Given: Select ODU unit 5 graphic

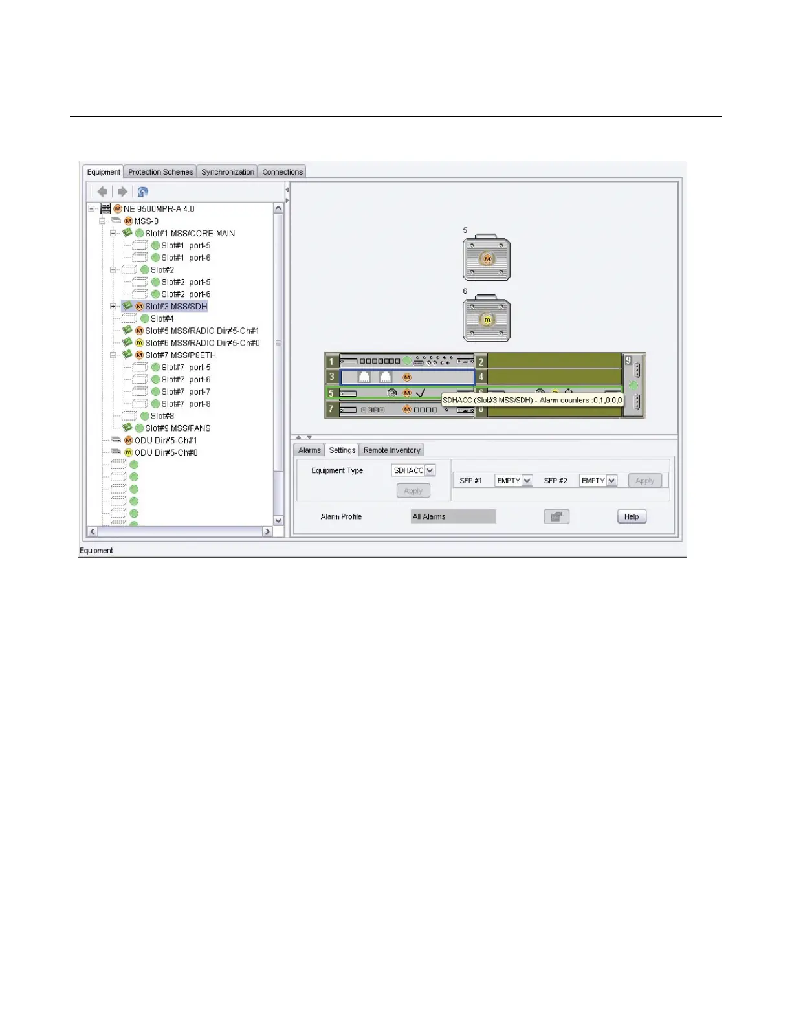Looking at the screenshot, I should (x=487, y=258).
